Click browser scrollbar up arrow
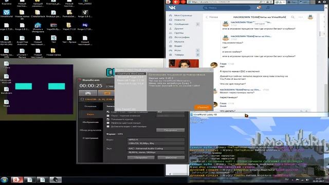This screenshot has width=329, height=185. point(326,7)
